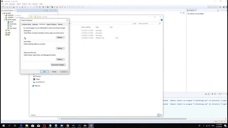Click the Open Perspective icon
Screen dimensions: 228x128
(x=220, y=7)
